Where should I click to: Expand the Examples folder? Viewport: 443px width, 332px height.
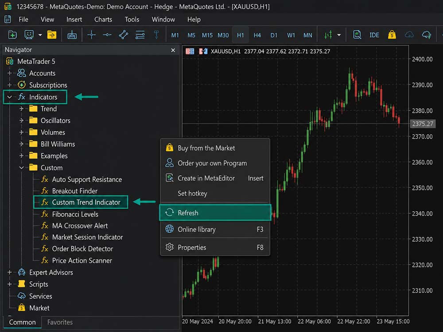[21, 156]
